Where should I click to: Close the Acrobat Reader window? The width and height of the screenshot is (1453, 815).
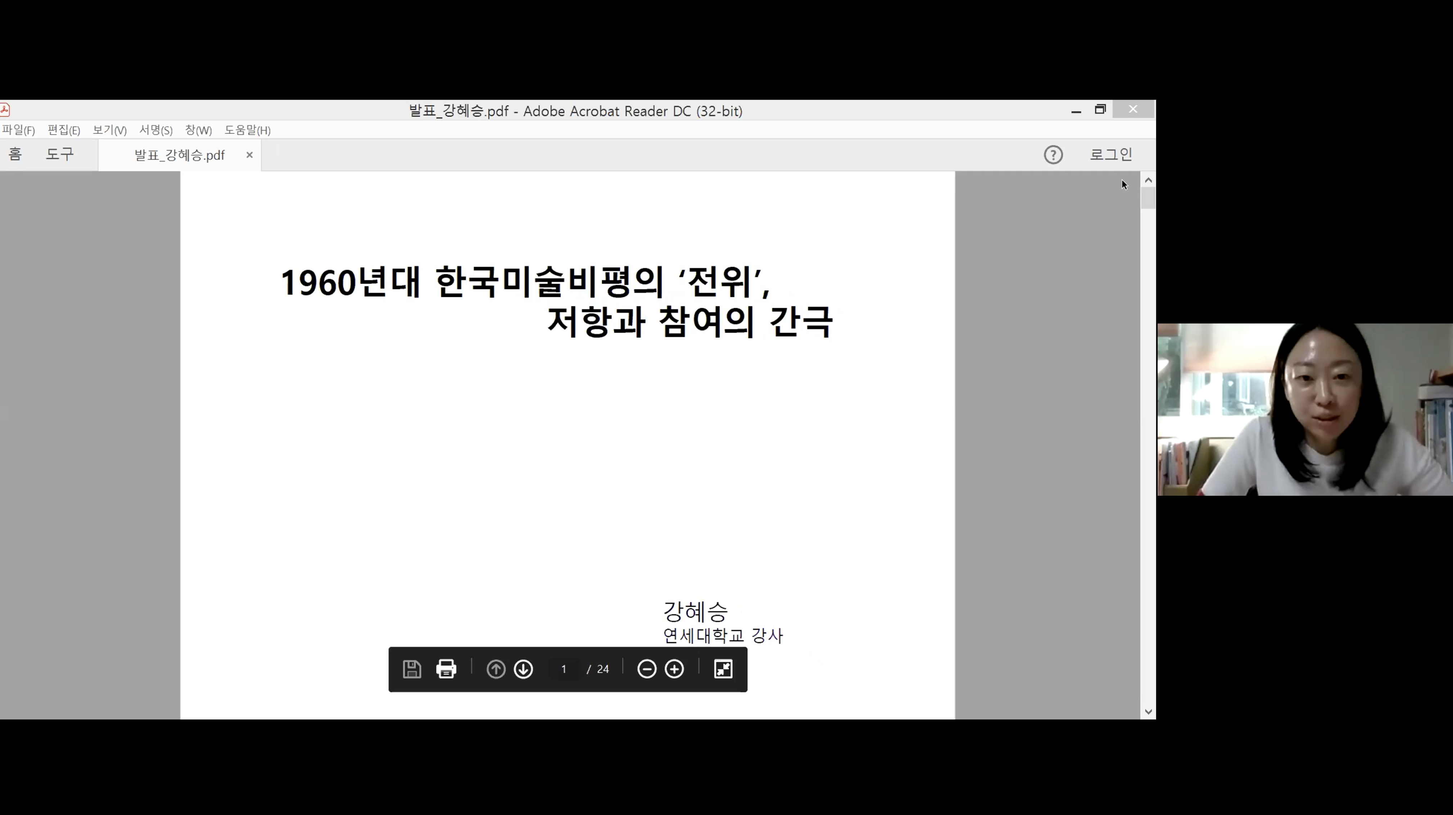(x=1133, y=109)
